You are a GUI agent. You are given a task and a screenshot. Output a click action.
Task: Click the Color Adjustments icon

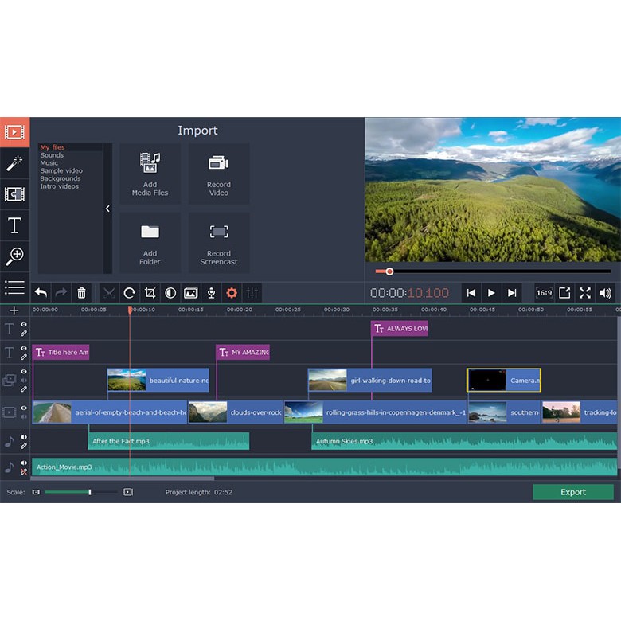point(170,293)
